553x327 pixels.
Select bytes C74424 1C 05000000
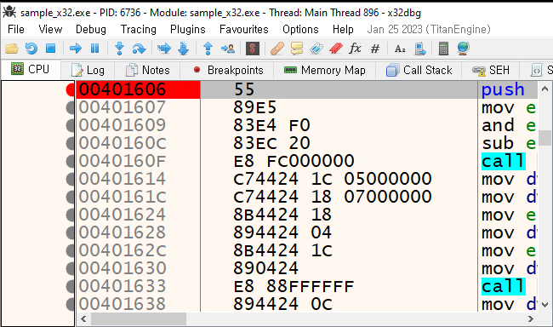coord(333,179)
